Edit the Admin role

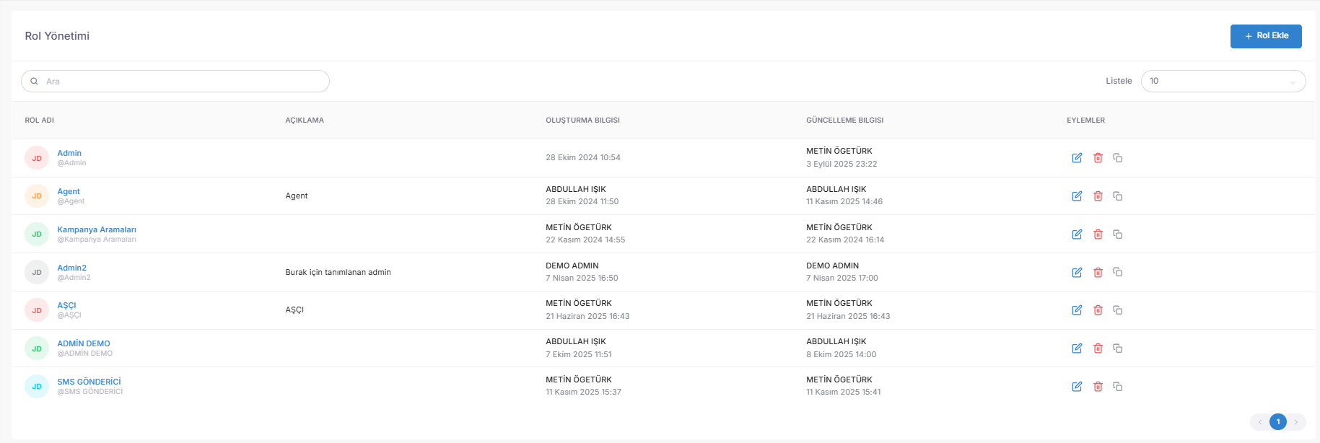1077,158
